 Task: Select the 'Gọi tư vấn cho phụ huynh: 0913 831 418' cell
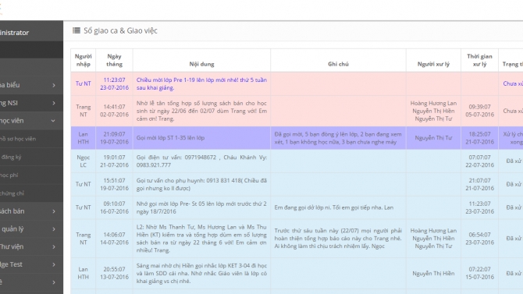click(x=201, y=184)
